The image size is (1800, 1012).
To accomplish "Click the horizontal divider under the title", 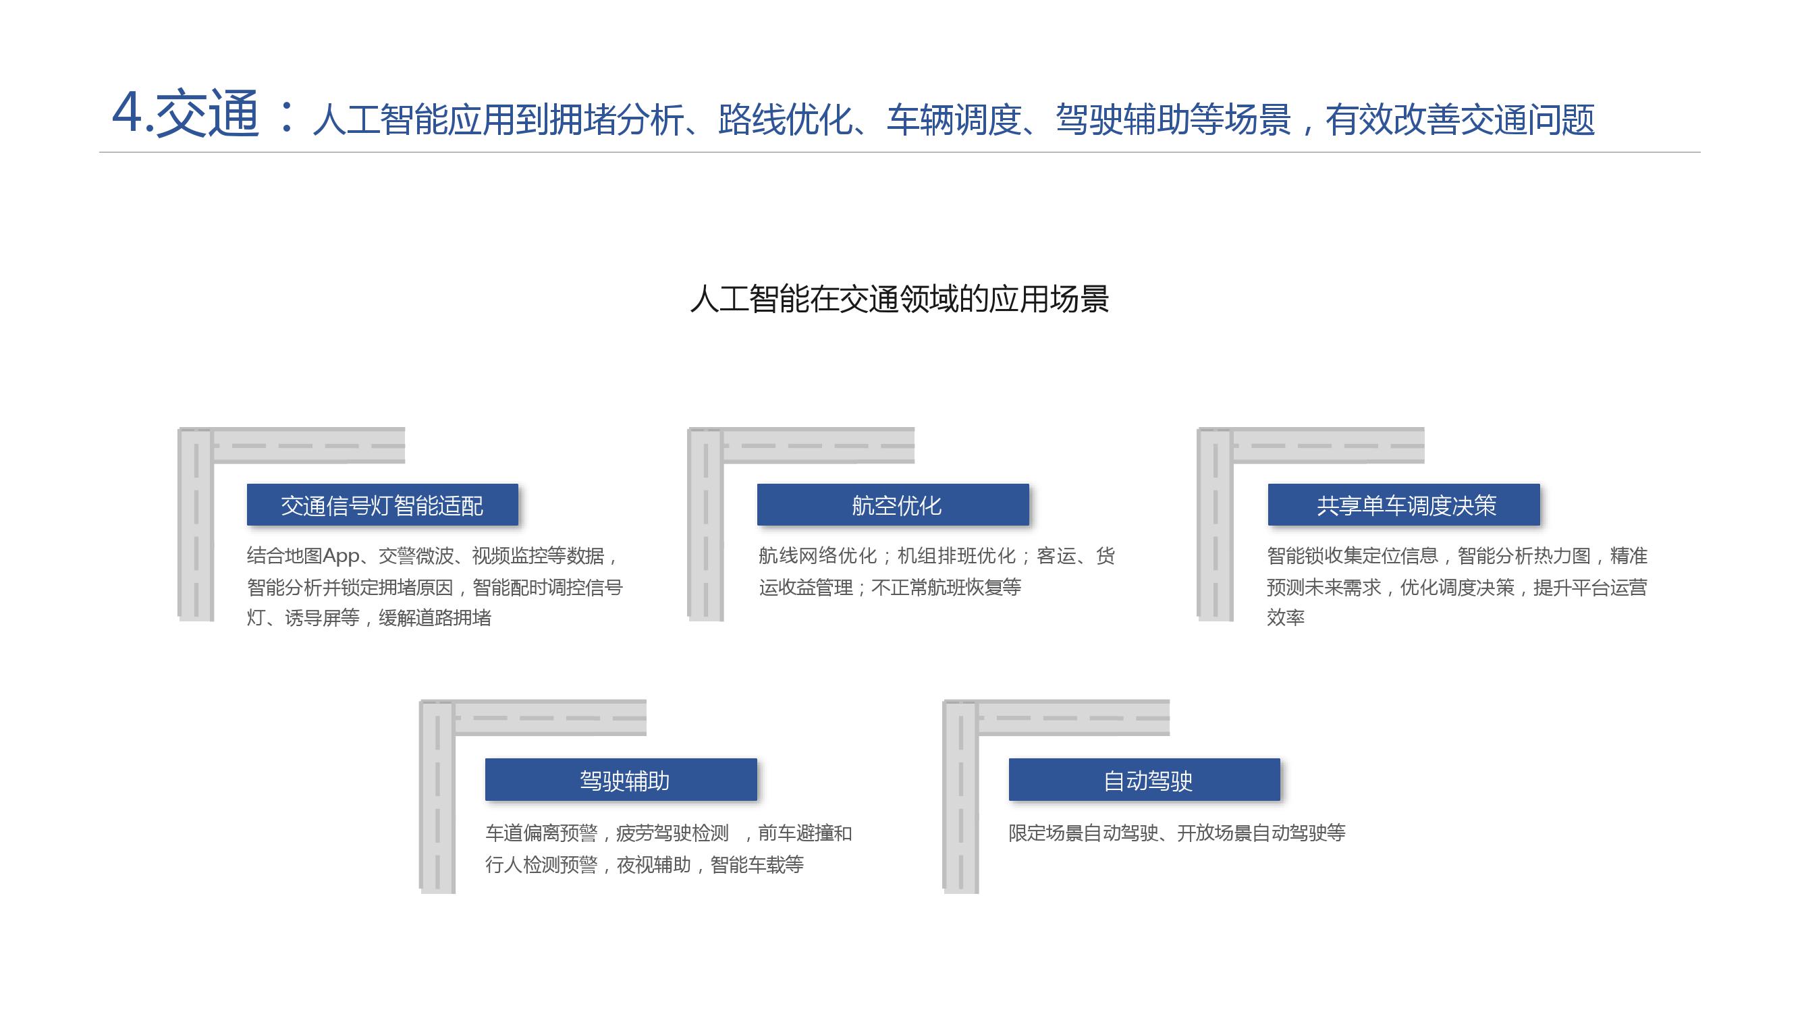I will [899, 152].
